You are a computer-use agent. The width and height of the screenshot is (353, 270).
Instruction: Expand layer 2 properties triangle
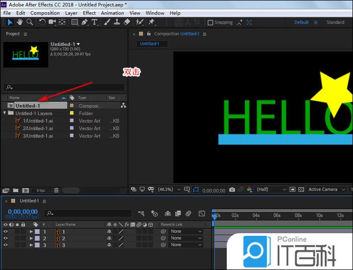(31, 238)
